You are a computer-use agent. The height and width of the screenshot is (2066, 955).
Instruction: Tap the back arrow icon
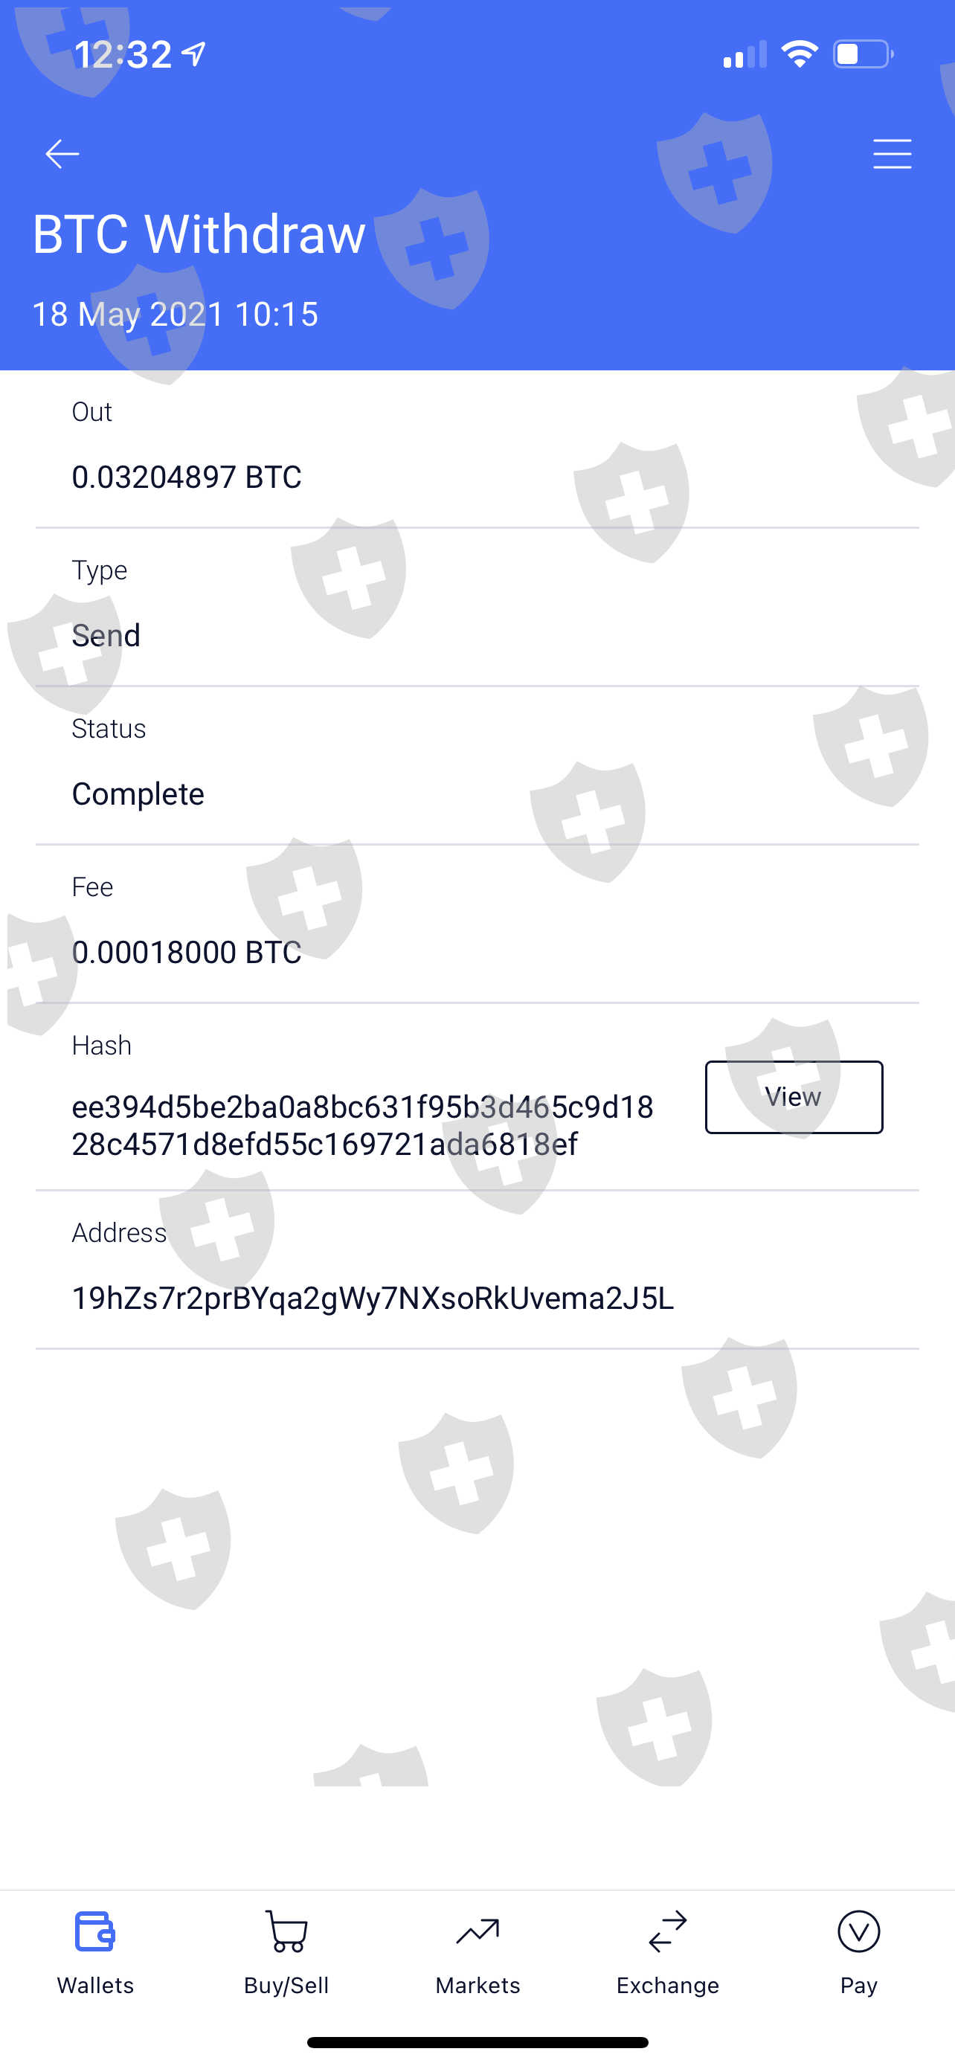click(62, 154)
